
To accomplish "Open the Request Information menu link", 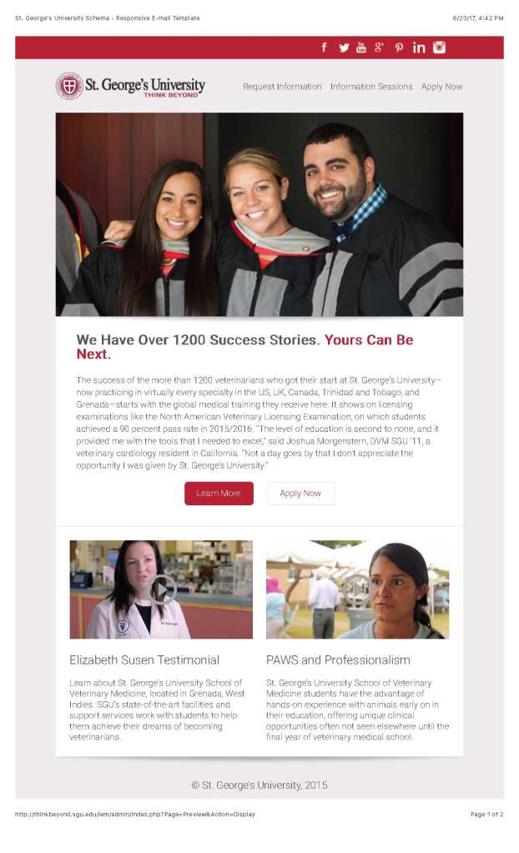I will pos(282,87).
